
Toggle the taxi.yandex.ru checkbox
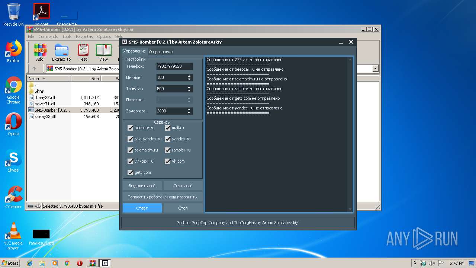130,139
